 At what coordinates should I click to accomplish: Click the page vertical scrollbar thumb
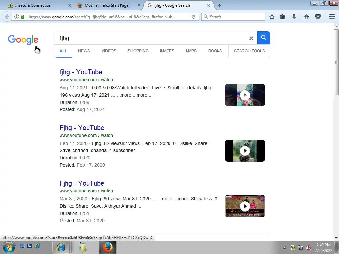click(x=336, y=62)
